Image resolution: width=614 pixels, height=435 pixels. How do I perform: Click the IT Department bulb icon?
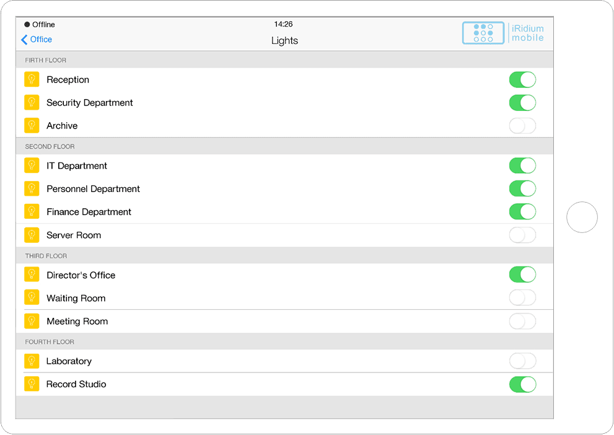(x=32, y=165)
